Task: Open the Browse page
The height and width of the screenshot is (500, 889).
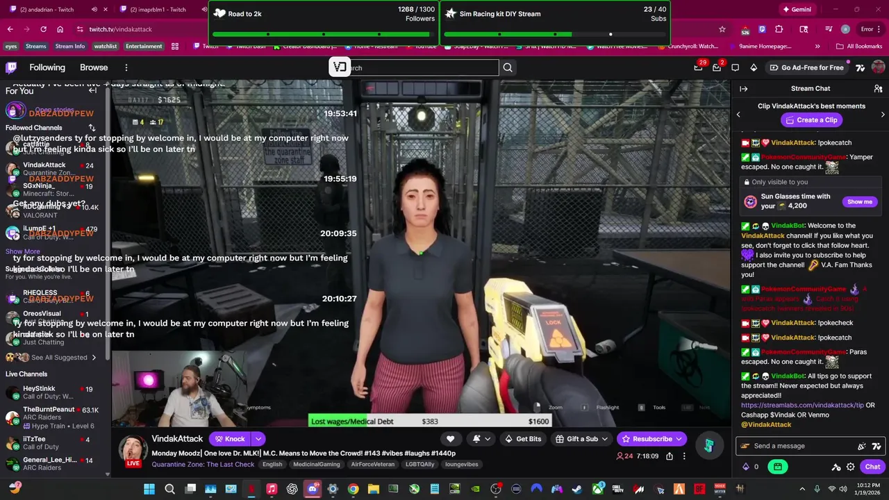Action: (x=94, y=67)
